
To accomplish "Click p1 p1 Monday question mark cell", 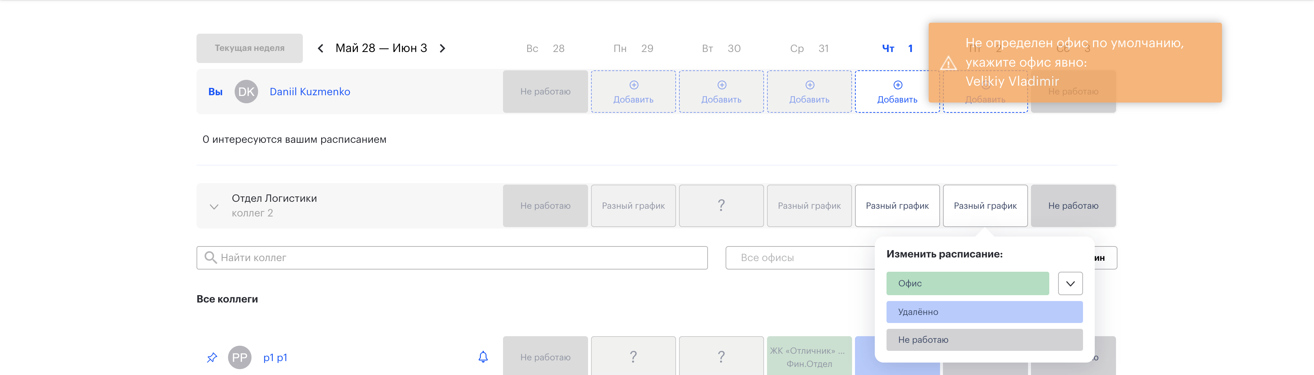I will (x=633, y=356).
